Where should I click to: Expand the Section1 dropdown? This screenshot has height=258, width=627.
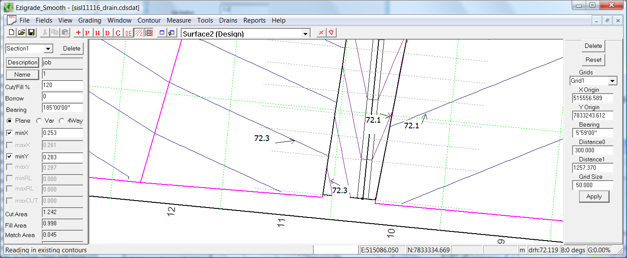[x=48, y=49]
